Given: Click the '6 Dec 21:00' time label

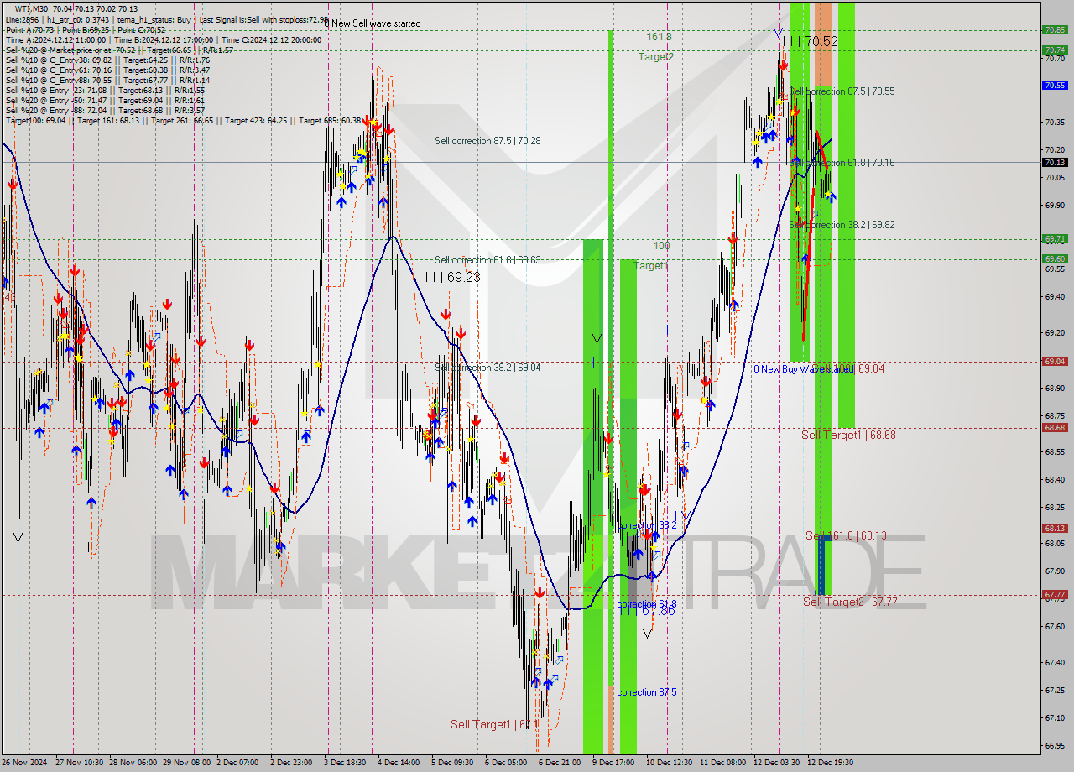Looking at the screenshot, I should click(x=559, y=763).
